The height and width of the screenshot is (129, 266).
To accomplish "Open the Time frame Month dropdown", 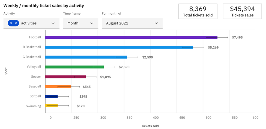I will point(80,23).
